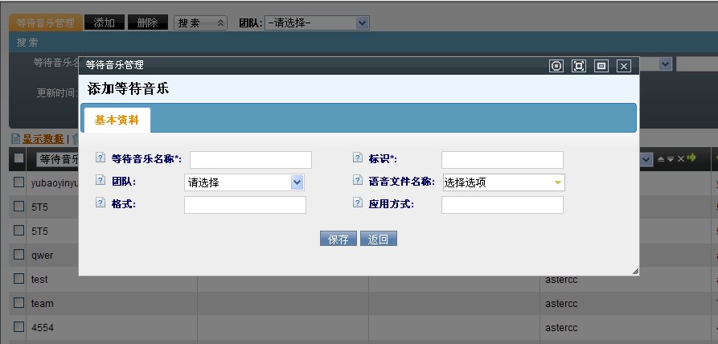Select the checkbox for the test row

coord(18,279)
